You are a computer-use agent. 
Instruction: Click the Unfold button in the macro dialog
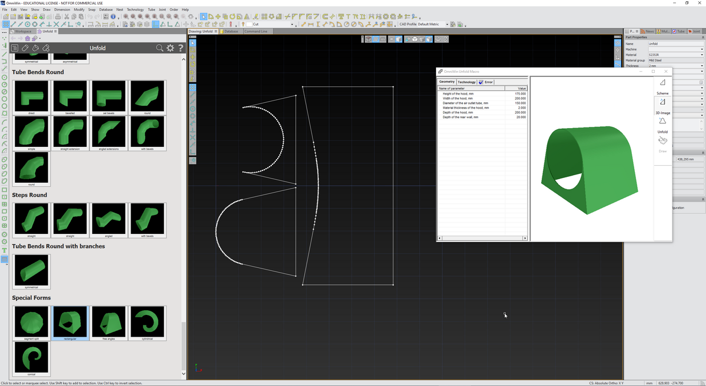(x=662, y=125)
